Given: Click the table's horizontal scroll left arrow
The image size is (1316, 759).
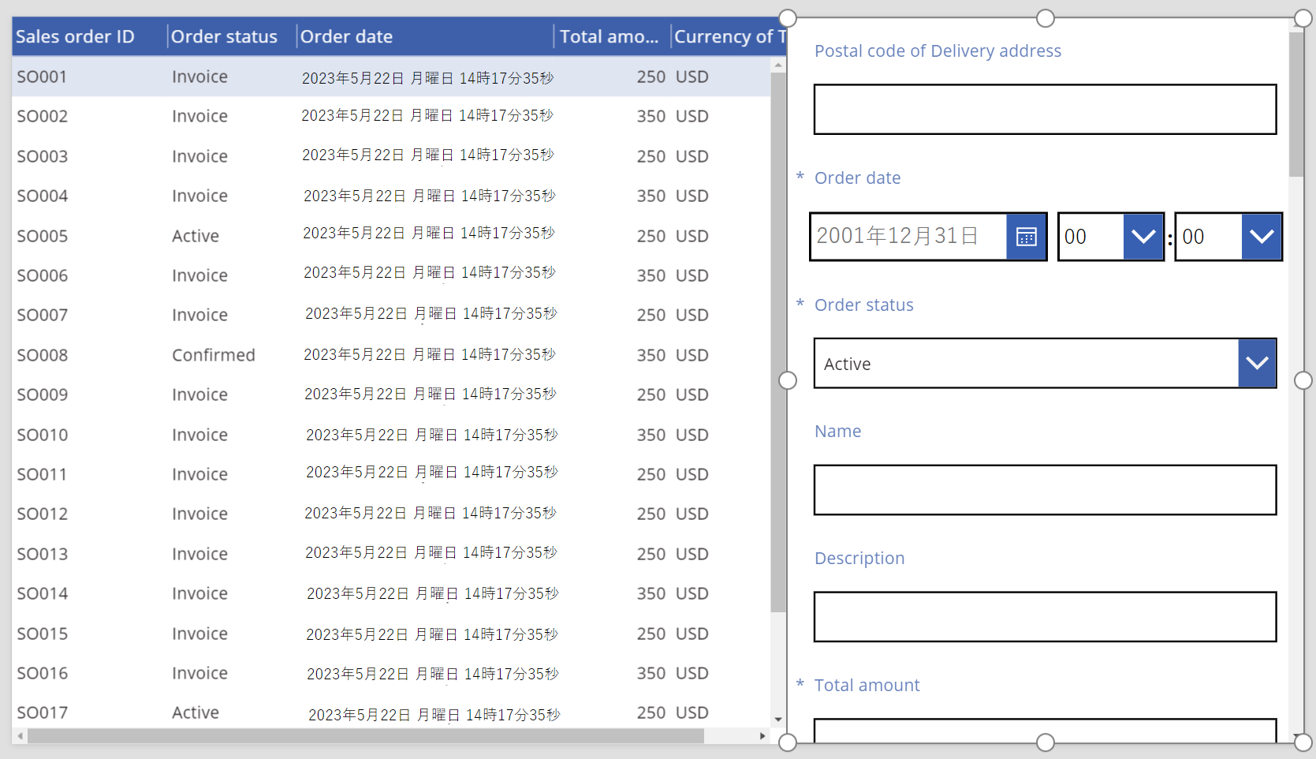Looking at the screenshot, I should coord(20,736).
